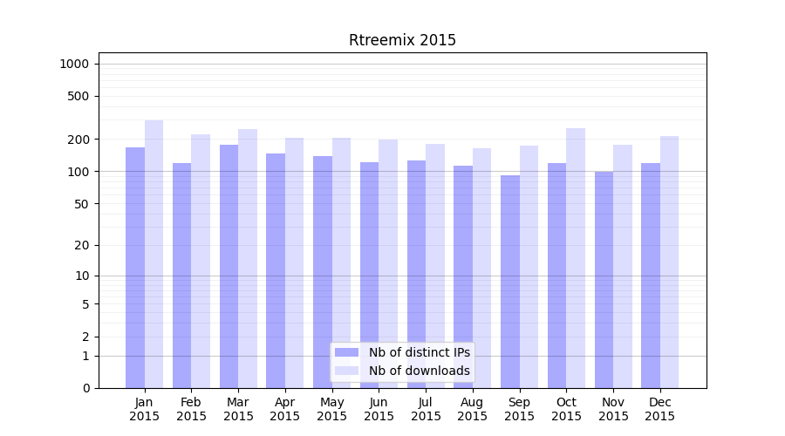Select the 'Nb of downloads' legend label
This screenshot has width=785, height=436.
(x=419, y=371)
